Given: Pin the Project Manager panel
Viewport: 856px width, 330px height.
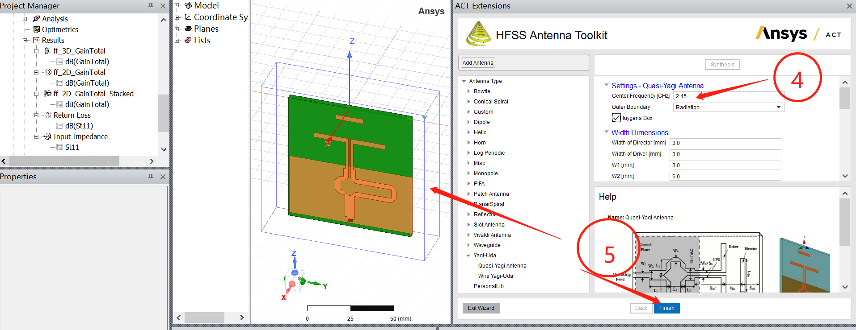Looking at the screenshot, I should (151, 6).
